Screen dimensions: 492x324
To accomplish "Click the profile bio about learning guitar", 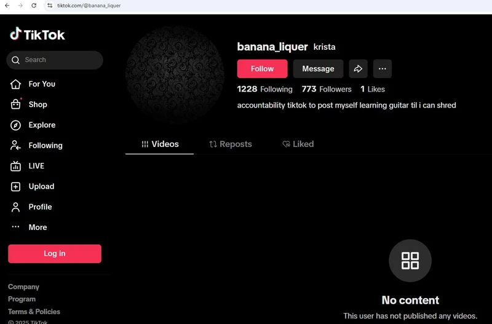I will click(346, 105).
